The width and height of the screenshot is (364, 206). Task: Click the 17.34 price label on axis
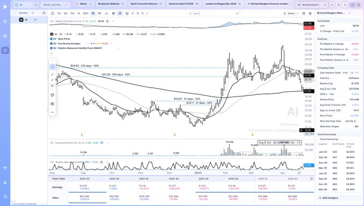(x=309, y=91)
